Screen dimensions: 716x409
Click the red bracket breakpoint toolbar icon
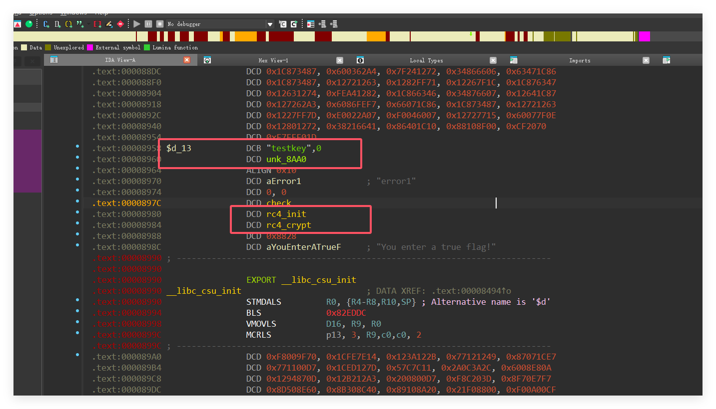pos(97,24)
